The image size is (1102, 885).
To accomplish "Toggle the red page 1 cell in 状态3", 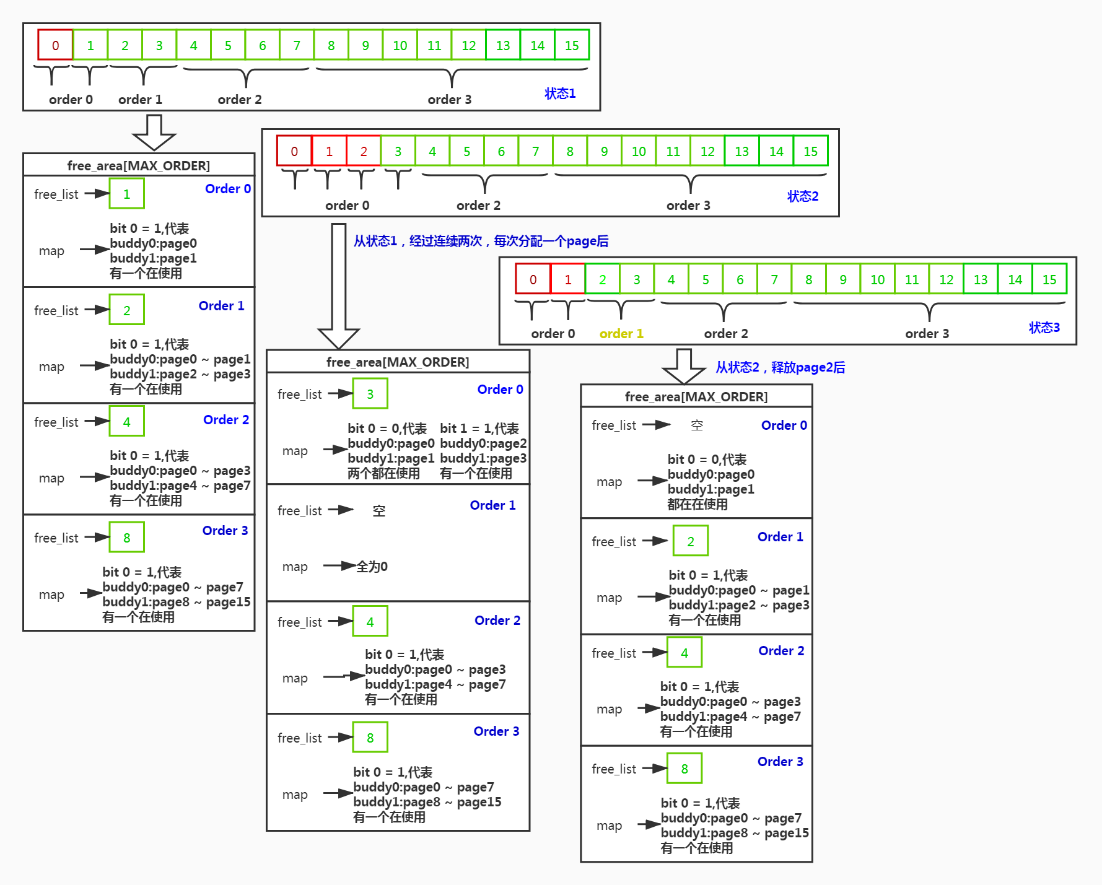I will pos(567,279).
